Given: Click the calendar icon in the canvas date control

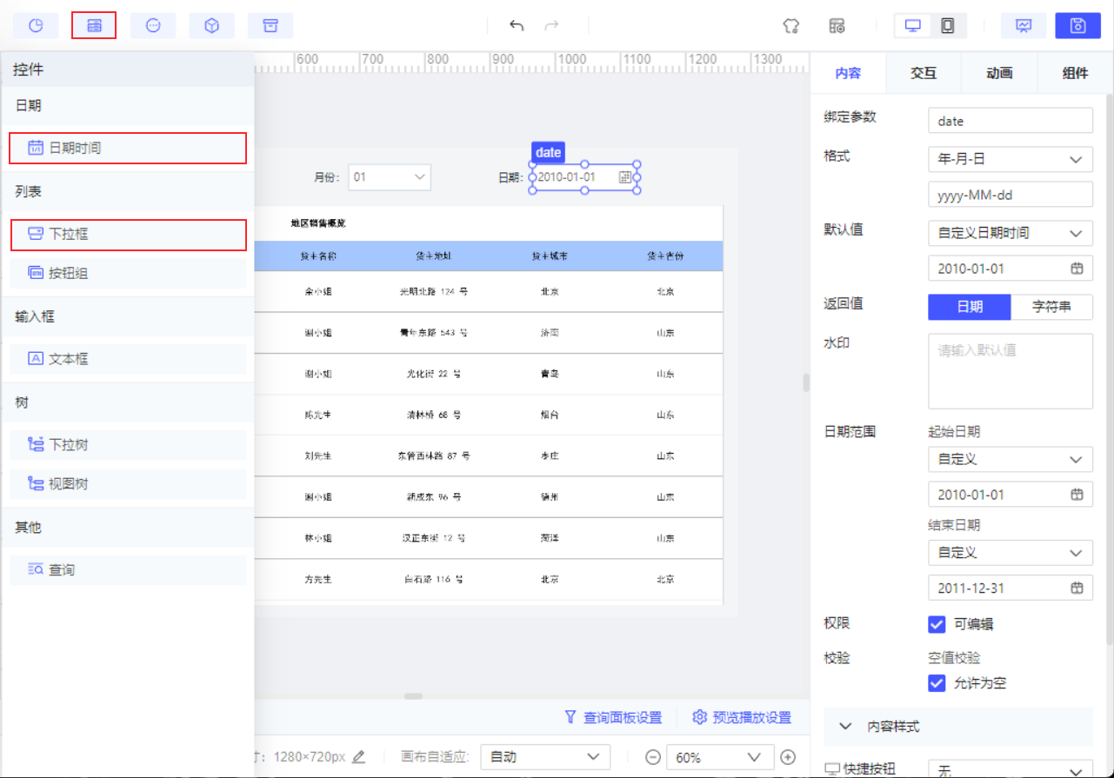Looking at the screenshot, I should [625, 177].
